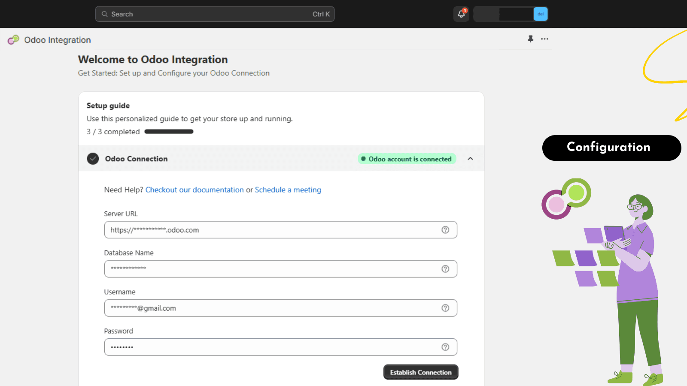Show help for the Database Name field
This screenshot has width=687, height=386.
click(x=445, y=269)
